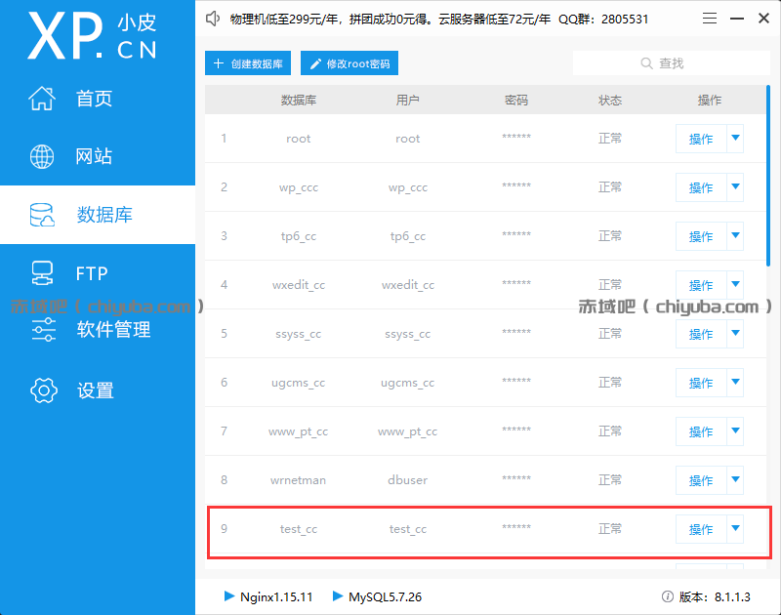Screen dimensions: 781x615
Task: Click 操作 button for tp6_cc row
Action: [701, 236]
